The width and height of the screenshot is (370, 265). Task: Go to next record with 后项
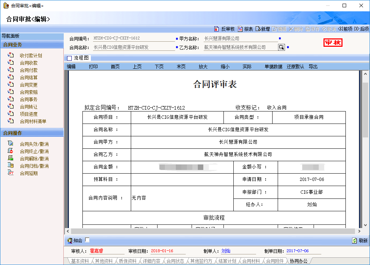(x=362, y=29)
